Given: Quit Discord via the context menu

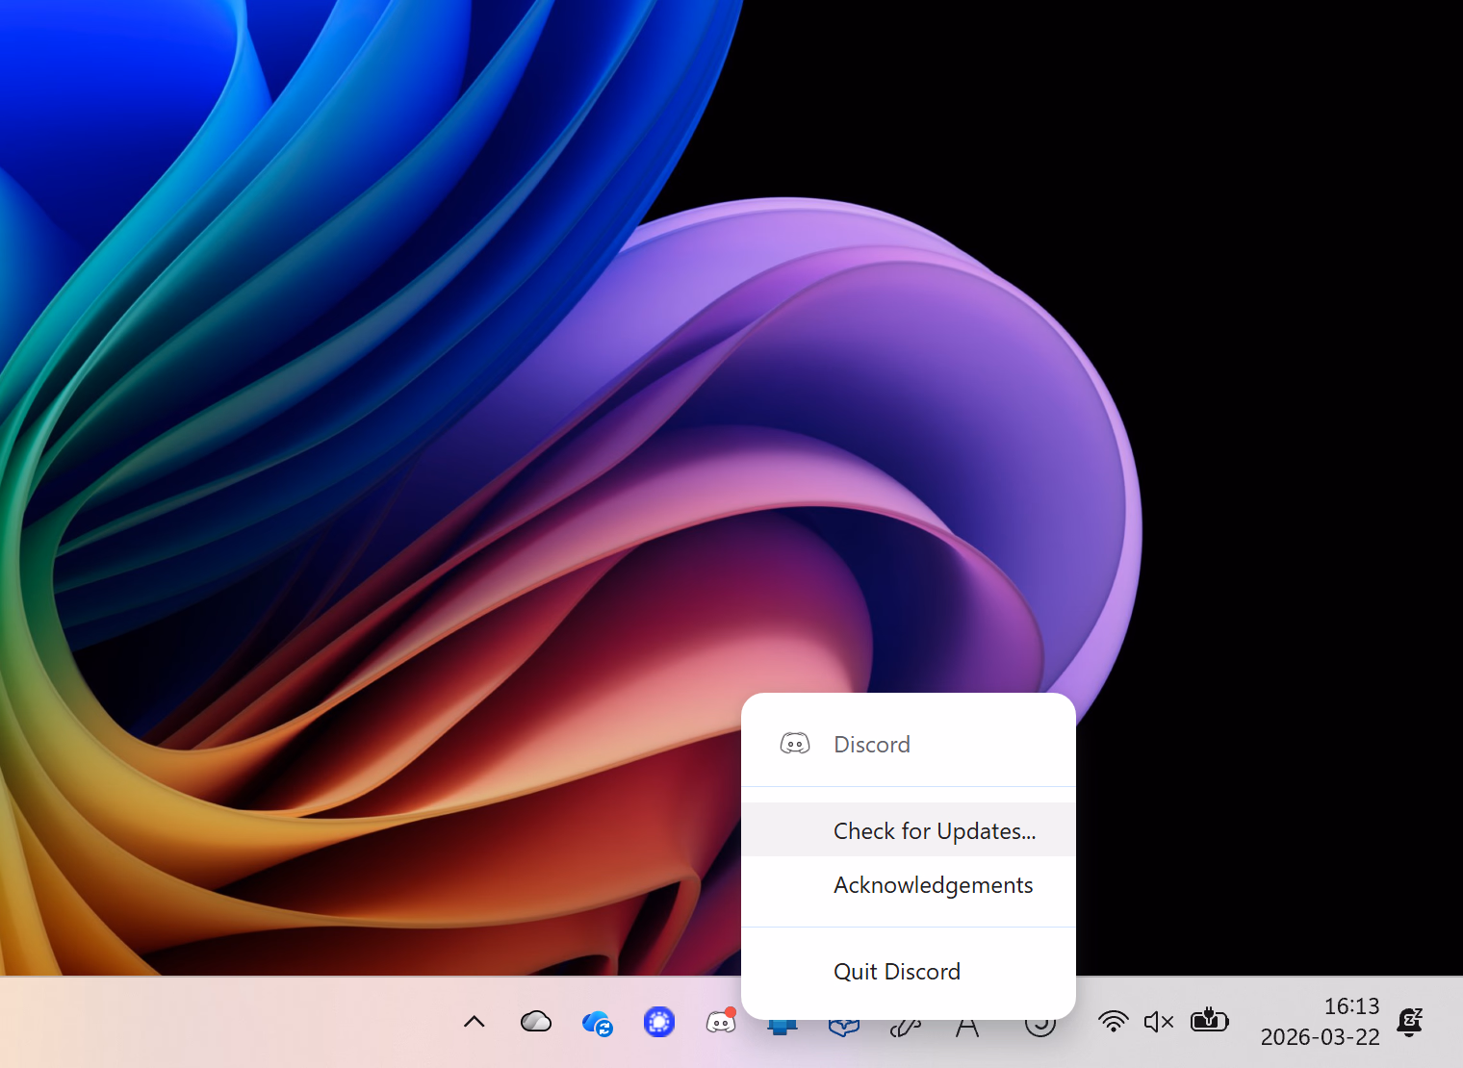Looking at the screenshot, I should (896, 971).
